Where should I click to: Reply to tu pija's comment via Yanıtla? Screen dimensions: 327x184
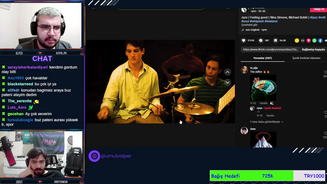[x=263, y=103]
